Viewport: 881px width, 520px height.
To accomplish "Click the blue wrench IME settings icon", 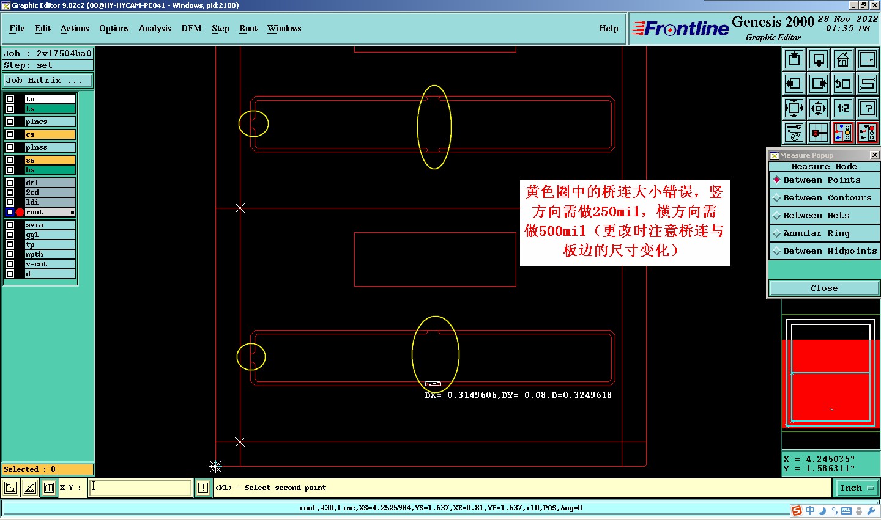I will pyautogui.click(x=871, y=510).
